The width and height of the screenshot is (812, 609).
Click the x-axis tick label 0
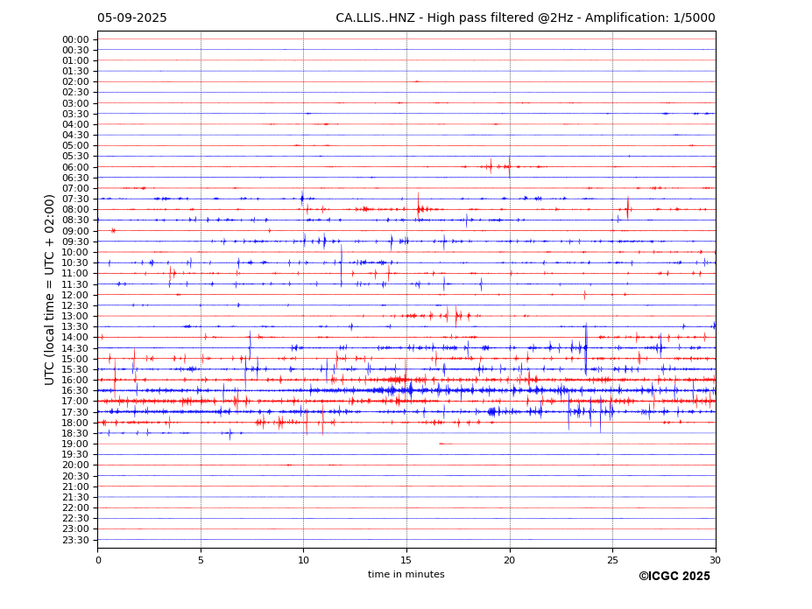[98, 560]
